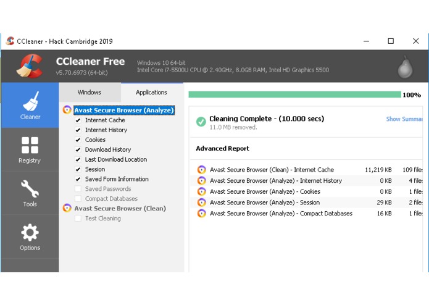The width and height of the screenshot is (429, 305).
Task: Uncheck the Internet Cache checkbox
Action: pyautogui.click(x=78, y=120)
